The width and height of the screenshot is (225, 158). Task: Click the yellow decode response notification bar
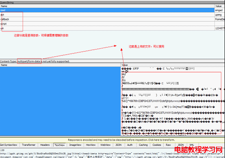coord(112,140)
